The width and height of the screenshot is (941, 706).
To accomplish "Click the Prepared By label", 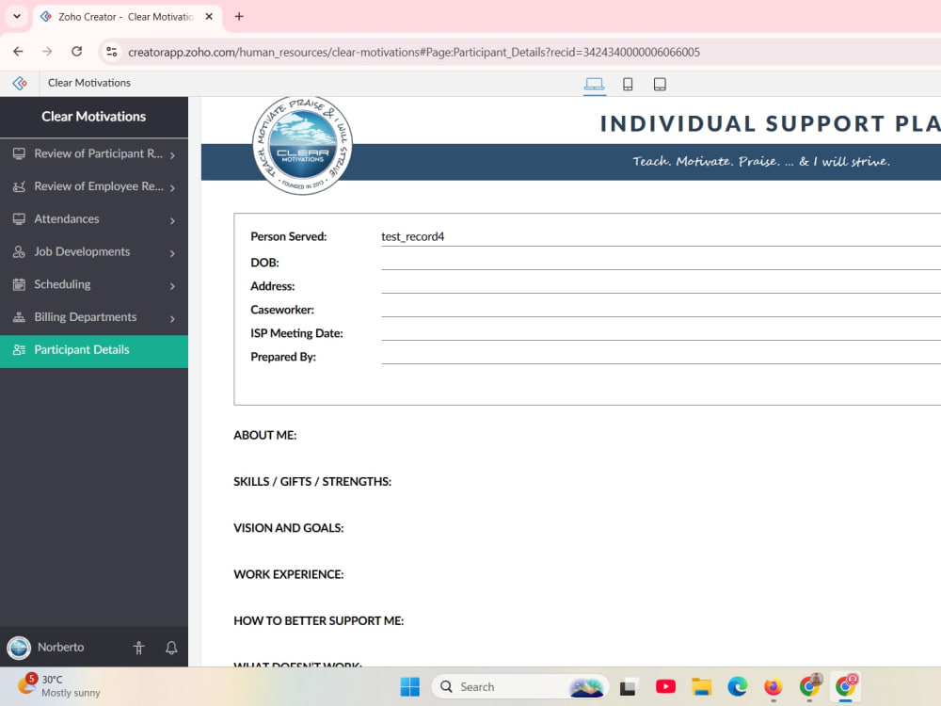I will pos(283,357).
